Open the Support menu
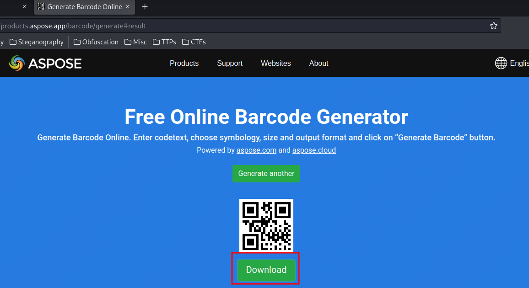This screenshot has width=529, height=288. point(230,64)
